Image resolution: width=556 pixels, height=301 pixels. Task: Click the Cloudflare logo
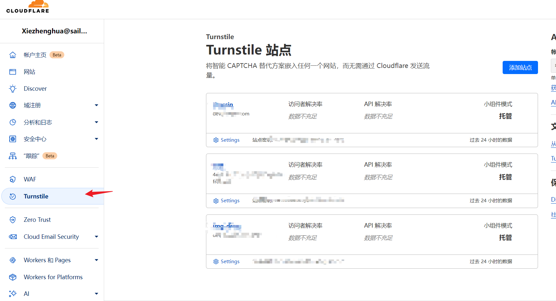pyautogui.click(x=28, y=7)
